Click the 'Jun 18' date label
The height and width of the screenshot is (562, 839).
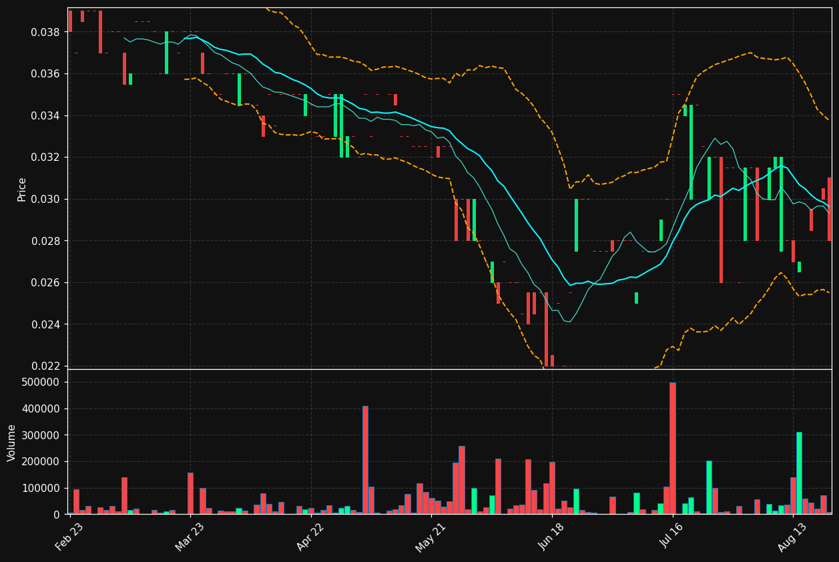[552, 537]
